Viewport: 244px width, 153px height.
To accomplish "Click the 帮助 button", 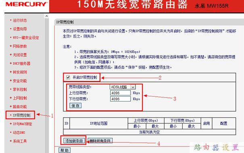I will click(x=65, y=150).
